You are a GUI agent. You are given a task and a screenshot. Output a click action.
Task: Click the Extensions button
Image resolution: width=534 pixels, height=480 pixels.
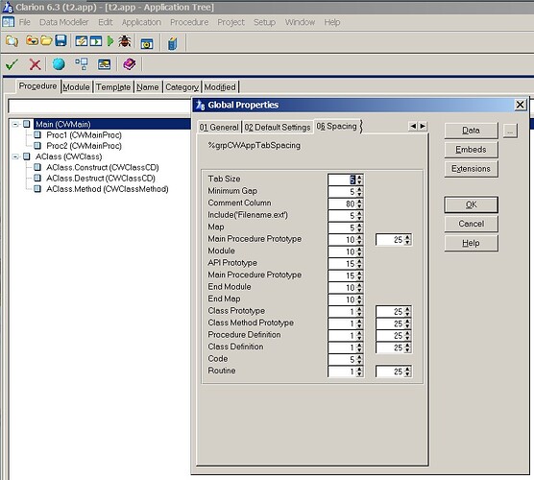pos(471,169)
